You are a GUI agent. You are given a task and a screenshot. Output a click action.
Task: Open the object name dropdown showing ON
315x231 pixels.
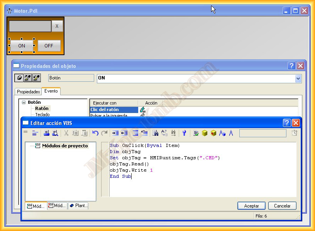(x=298, y=78)
